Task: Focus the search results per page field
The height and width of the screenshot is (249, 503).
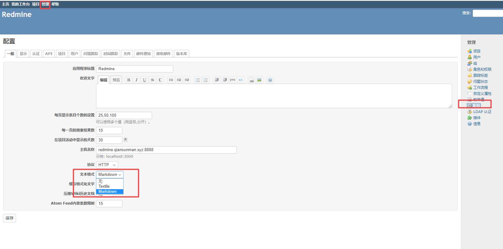Action: [x=109, y=131]
